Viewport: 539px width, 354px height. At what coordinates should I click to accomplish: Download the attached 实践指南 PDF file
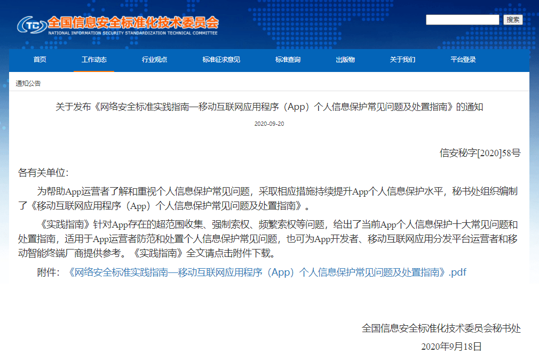point(267,272)
